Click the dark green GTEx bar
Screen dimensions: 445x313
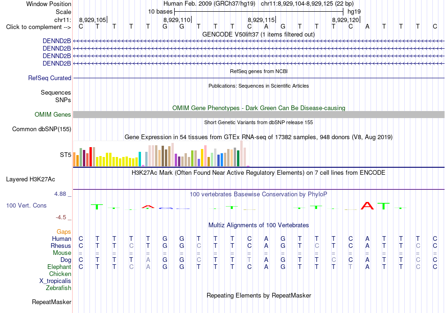[x=238, y=158]
